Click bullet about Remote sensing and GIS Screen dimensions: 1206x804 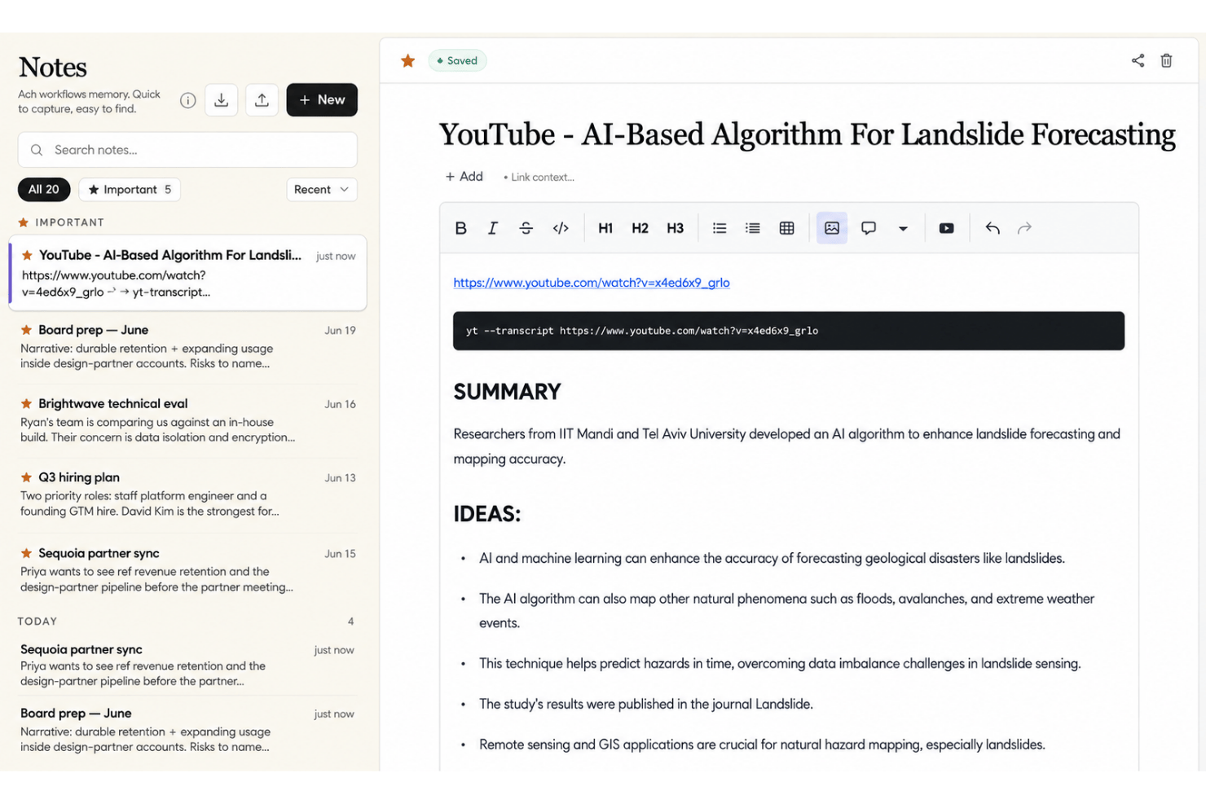point(762,745)
